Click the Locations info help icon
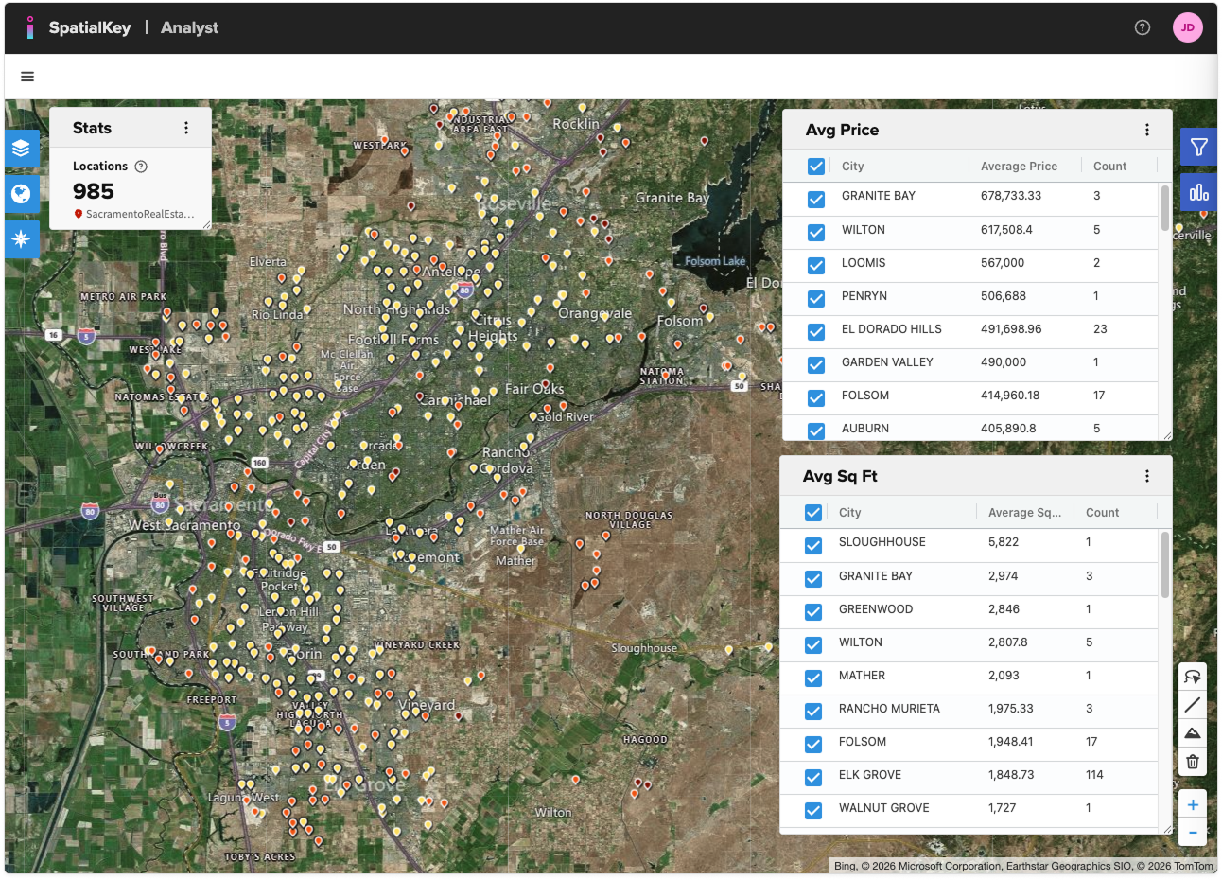1222x880 pixels. 141,167
